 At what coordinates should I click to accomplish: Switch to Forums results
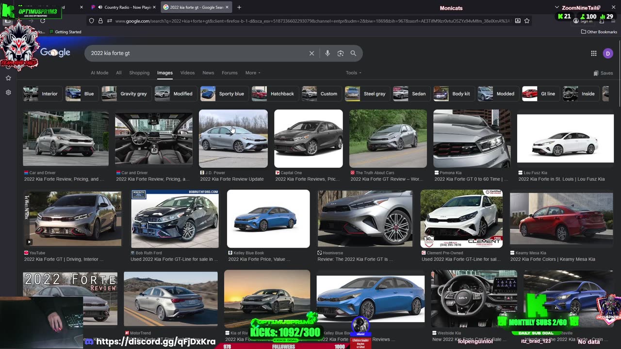click(229, 73)
